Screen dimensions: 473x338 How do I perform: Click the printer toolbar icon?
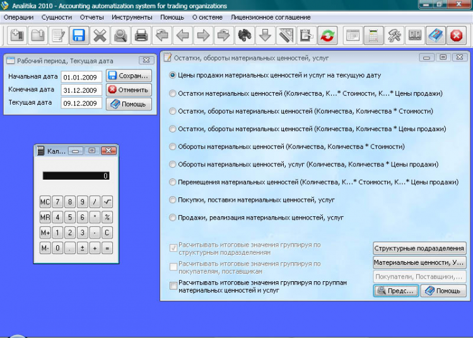(x=141, y=35)
